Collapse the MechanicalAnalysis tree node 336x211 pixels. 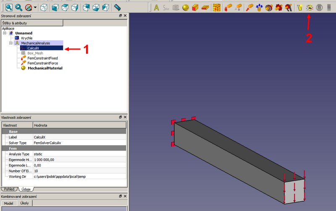11,43
